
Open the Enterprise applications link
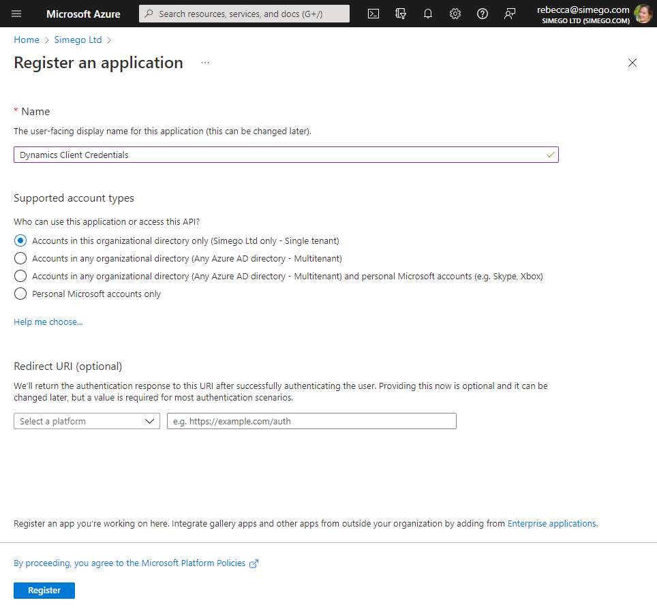point(552,524)
